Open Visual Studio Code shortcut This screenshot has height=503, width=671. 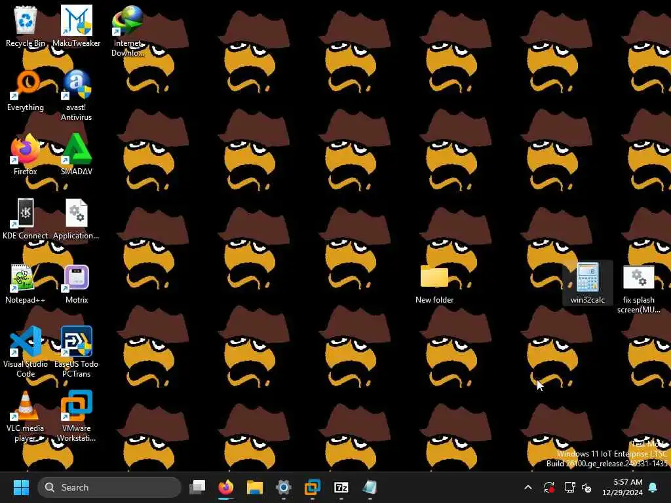click(x=26, y=352)
